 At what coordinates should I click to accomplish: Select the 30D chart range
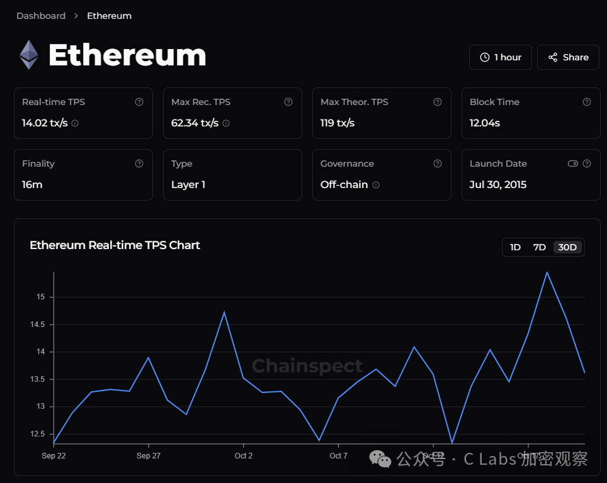tap(567, 247)
